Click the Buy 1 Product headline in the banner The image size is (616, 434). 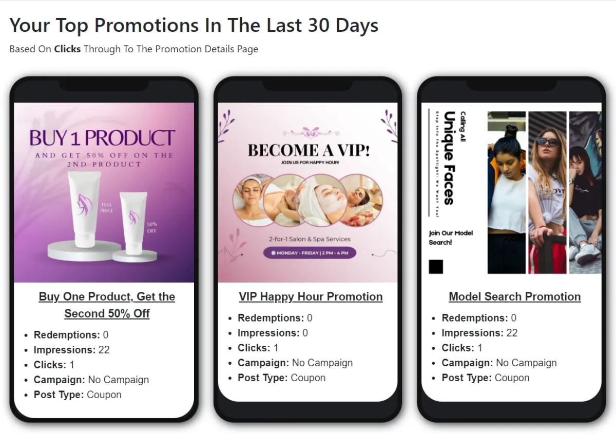[x=102, y=138]
